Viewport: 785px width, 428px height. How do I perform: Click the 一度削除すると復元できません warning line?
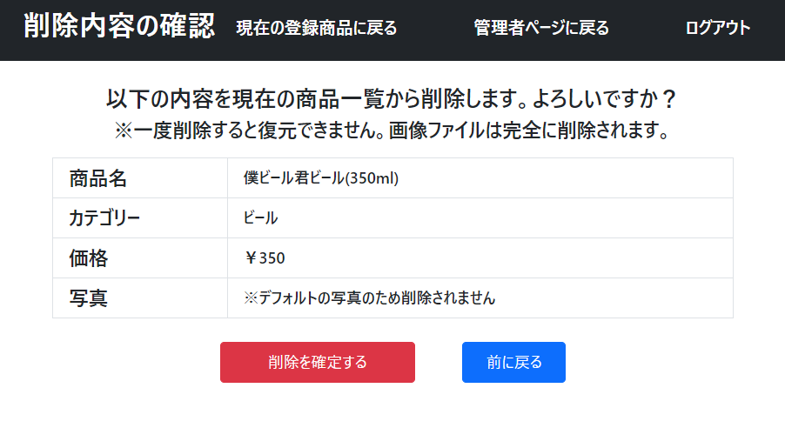point(260,131)
